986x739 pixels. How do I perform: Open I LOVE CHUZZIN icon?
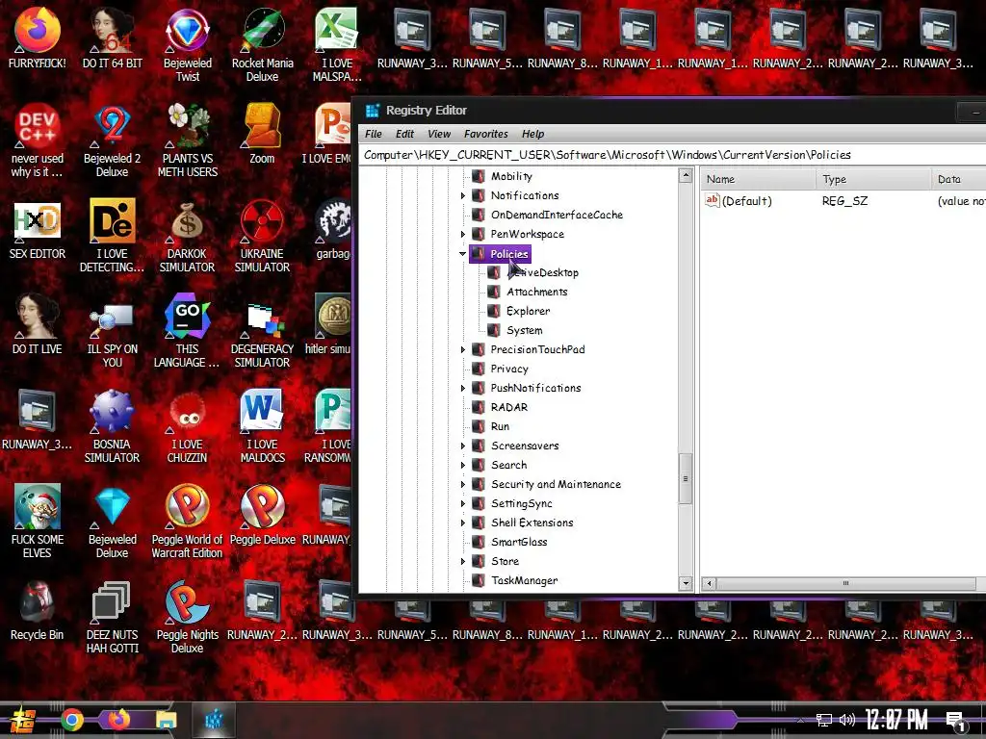tap(188, 426)
